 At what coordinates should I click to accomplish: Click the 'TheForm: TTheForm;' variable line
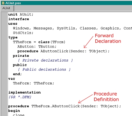(33, 83)
